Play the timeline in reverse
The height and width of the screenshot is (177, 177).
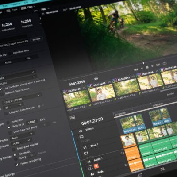pos(142,68)
